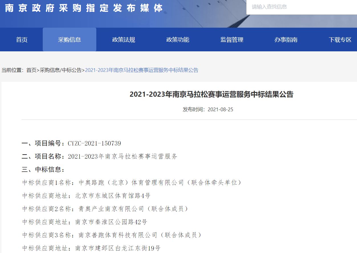Click supplier name 南京善跑体育科技有限公司

pyautogui.click(x=118, y=235)
